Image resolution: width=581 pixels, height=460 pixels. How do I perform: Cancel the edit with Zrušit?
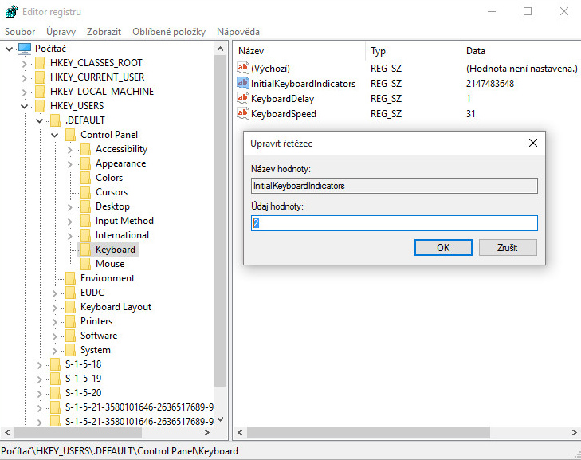508,248
